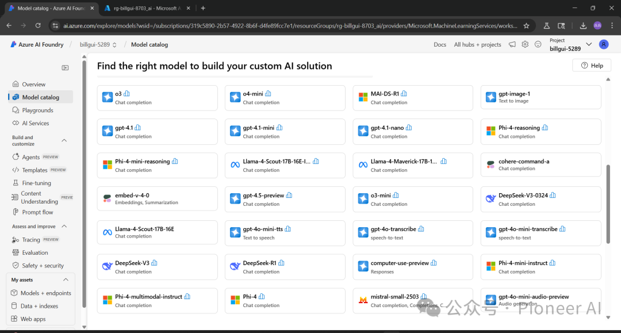Open Prompt flow in the sidebar
Image resolution: width=621 pixels, height=333 pixels.
point(40,212)
